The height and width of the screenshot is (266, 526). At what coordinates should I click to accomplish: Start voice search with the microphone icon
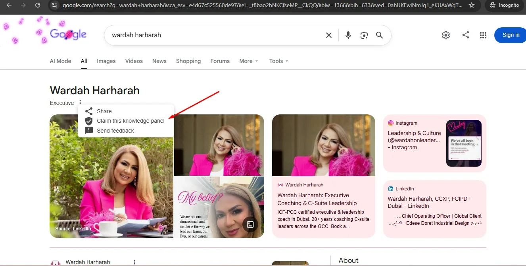(348, 35)
